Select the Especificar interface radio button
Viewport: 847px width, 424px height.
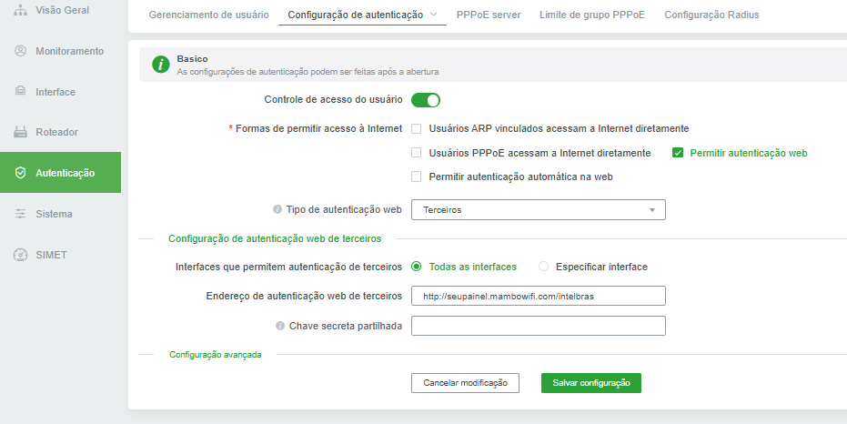coord(544,267)
